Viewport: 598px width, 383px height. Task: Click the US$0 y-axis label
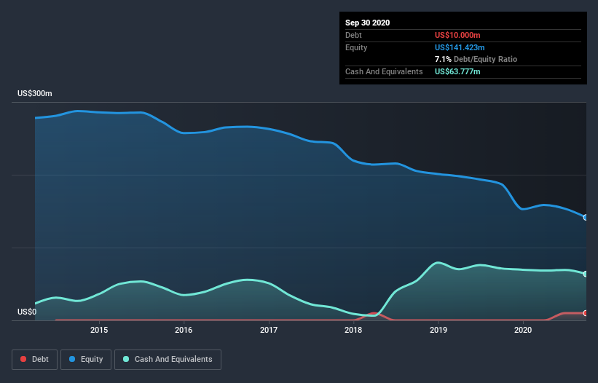click(x=27, y=312)
